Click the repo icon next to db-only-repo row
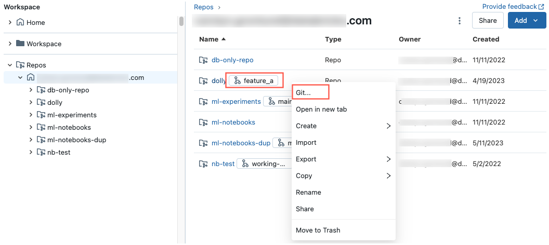Viewport: 549px width, 245px height. point(203,60)
